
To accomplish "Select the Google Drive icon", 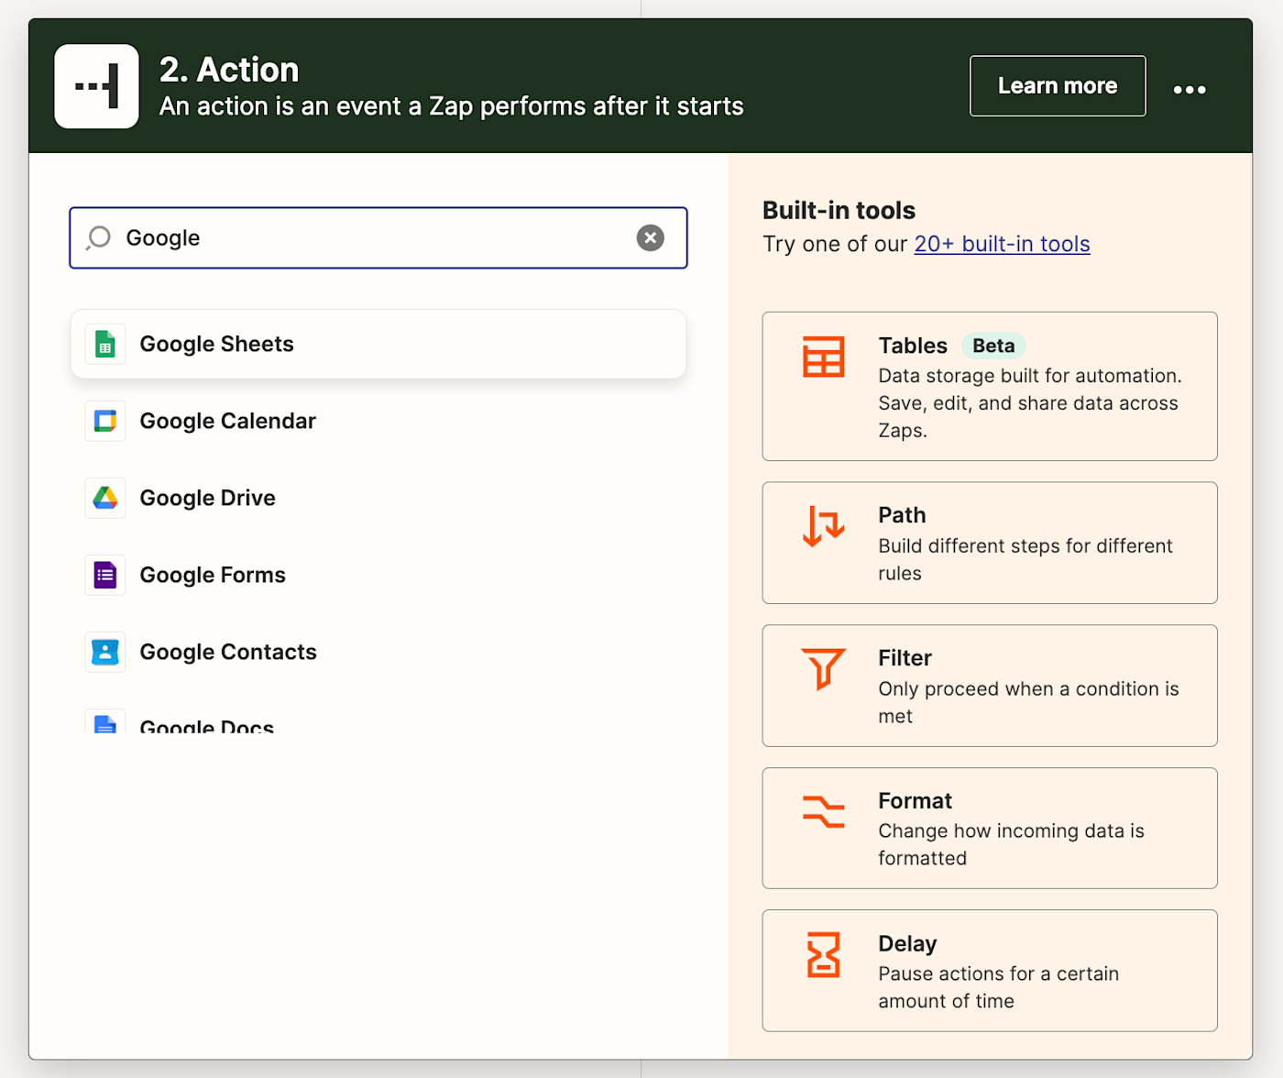I will tap(105, 498).
